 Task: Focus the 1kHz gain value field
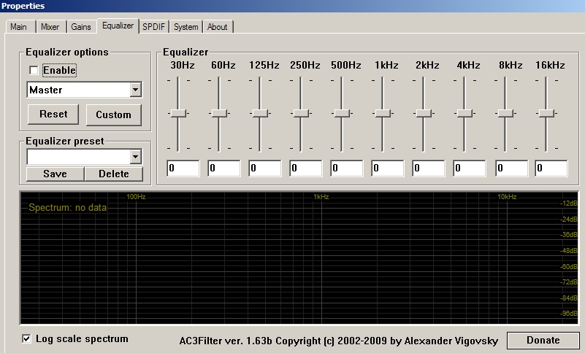388,168
